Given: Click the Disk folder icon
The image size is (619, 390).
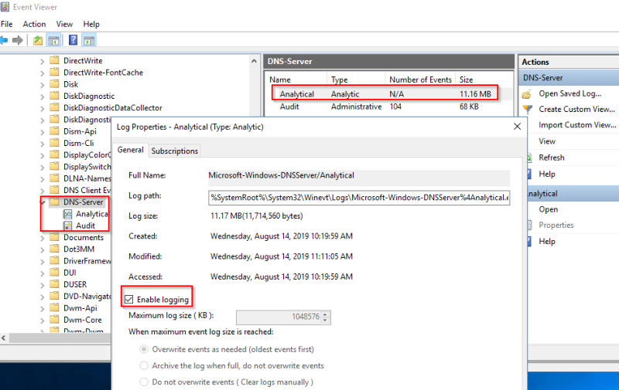Looking at the screenshot, I should click(54, 84).
